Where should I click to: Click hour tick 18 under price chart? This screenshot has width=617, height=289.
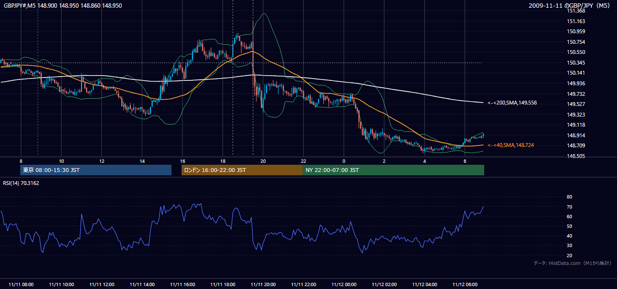click(223, 161)
